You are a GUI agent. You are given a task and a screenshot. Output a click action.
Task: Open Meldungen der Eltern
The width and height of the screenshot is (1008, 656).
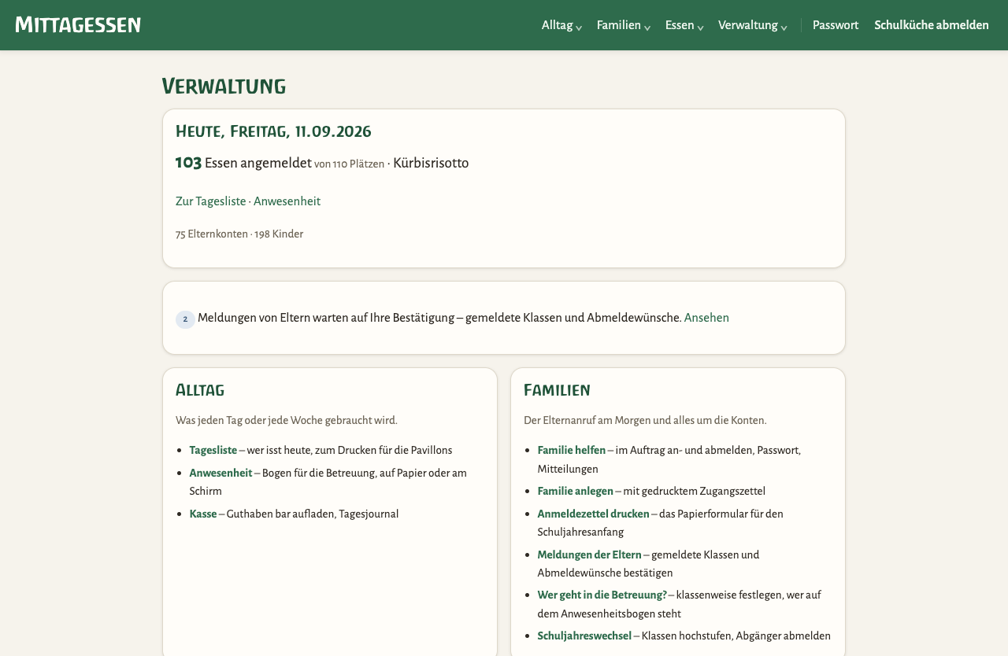(590, 555)
